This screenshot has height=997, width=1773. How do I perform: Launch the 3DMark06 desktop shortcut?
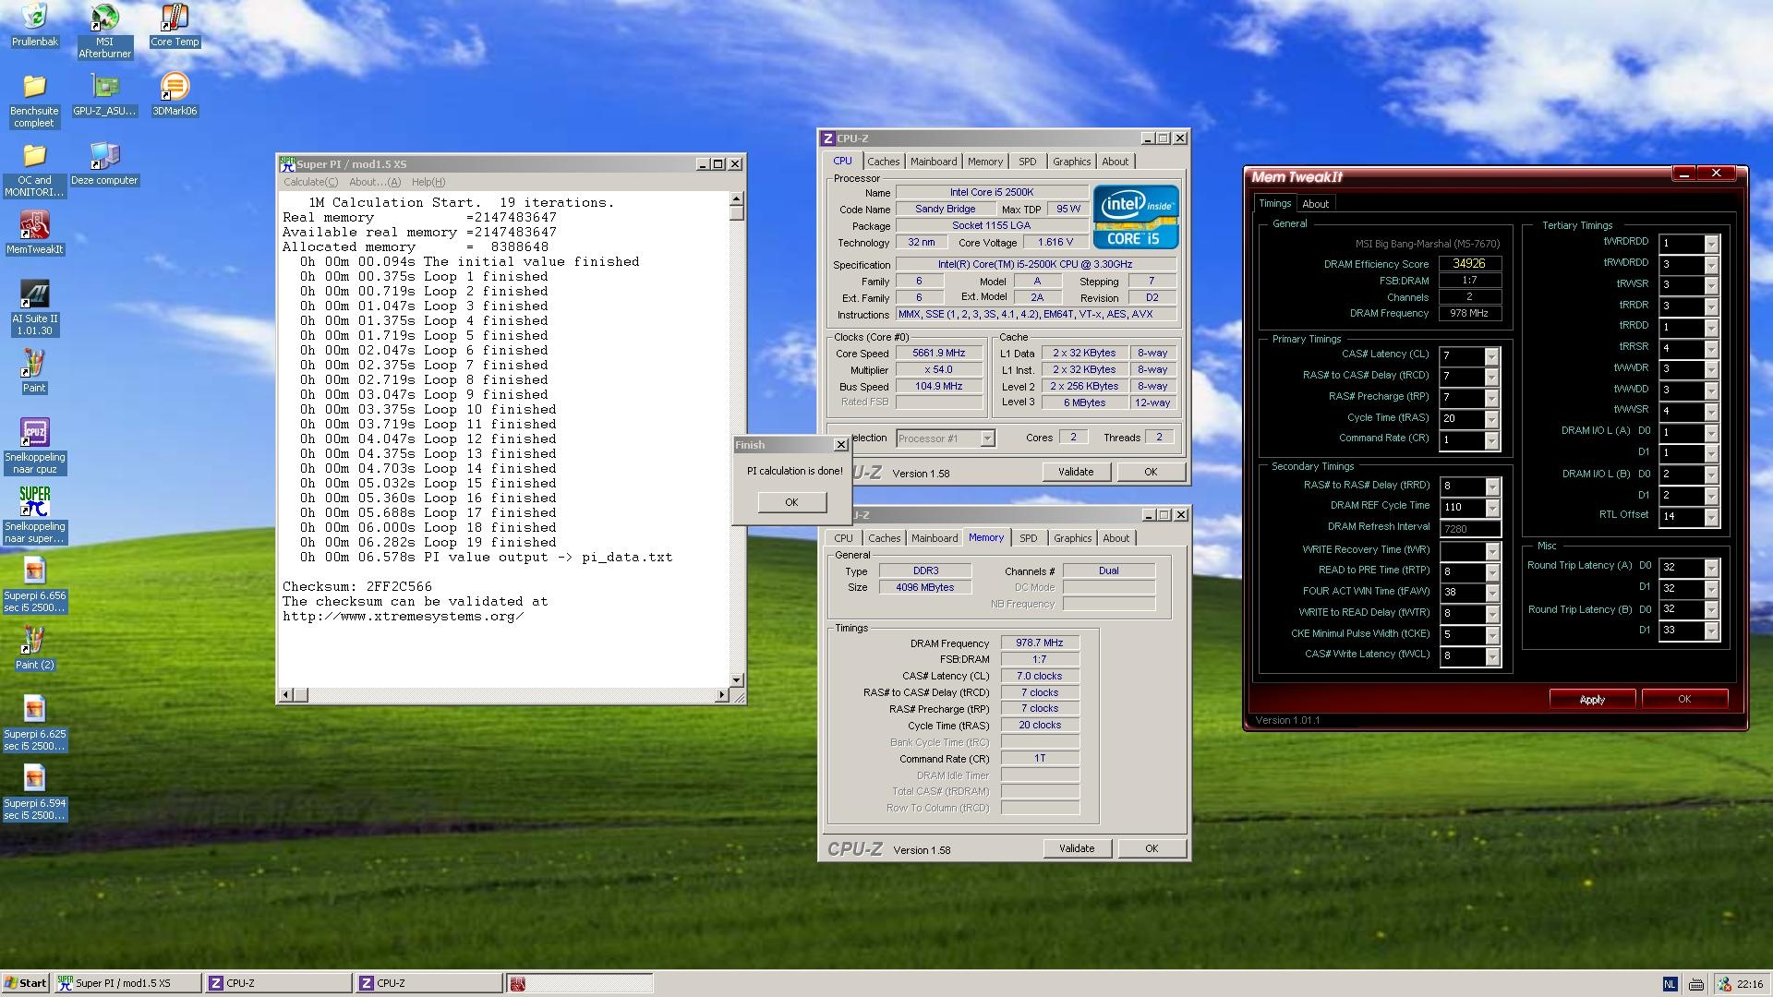pyautogui.click(x=175, y=95)
